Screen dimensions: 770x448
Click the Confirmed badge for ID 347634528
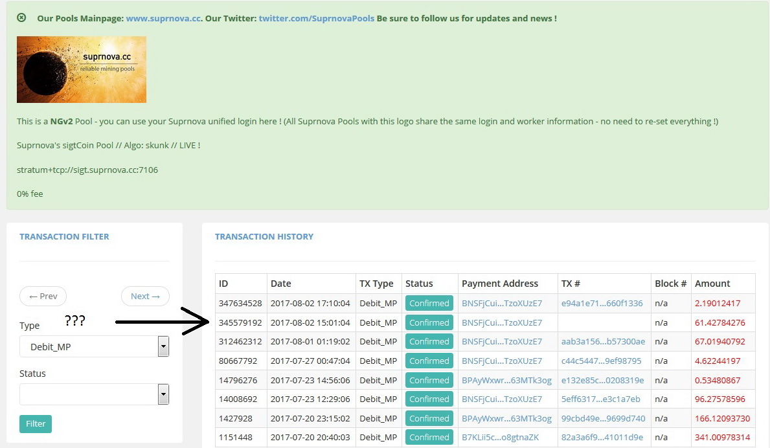point(429,303)
